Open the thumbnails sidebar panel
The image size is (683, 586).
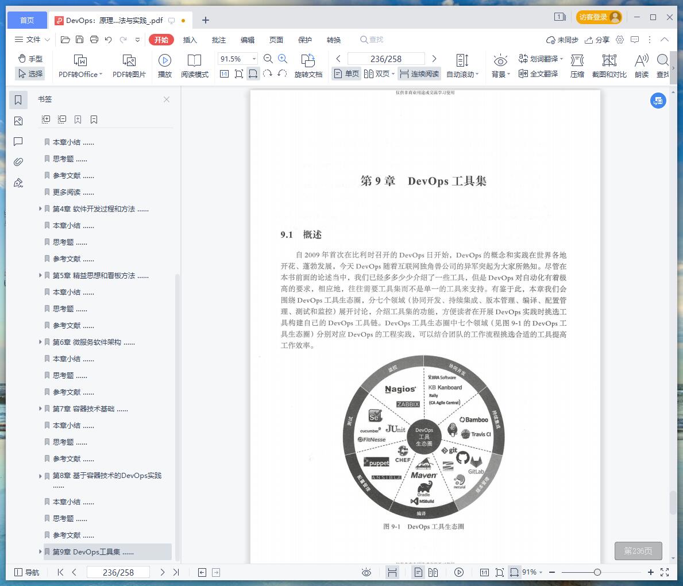pyautogui.click(x=18, y=121)
